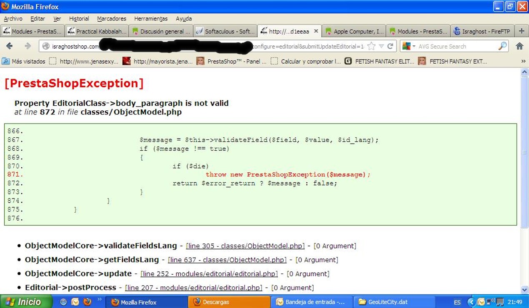This screenshot has width=529, height=308.
Task: Open the Firefox home page icon
Action: tap(519, 46)
